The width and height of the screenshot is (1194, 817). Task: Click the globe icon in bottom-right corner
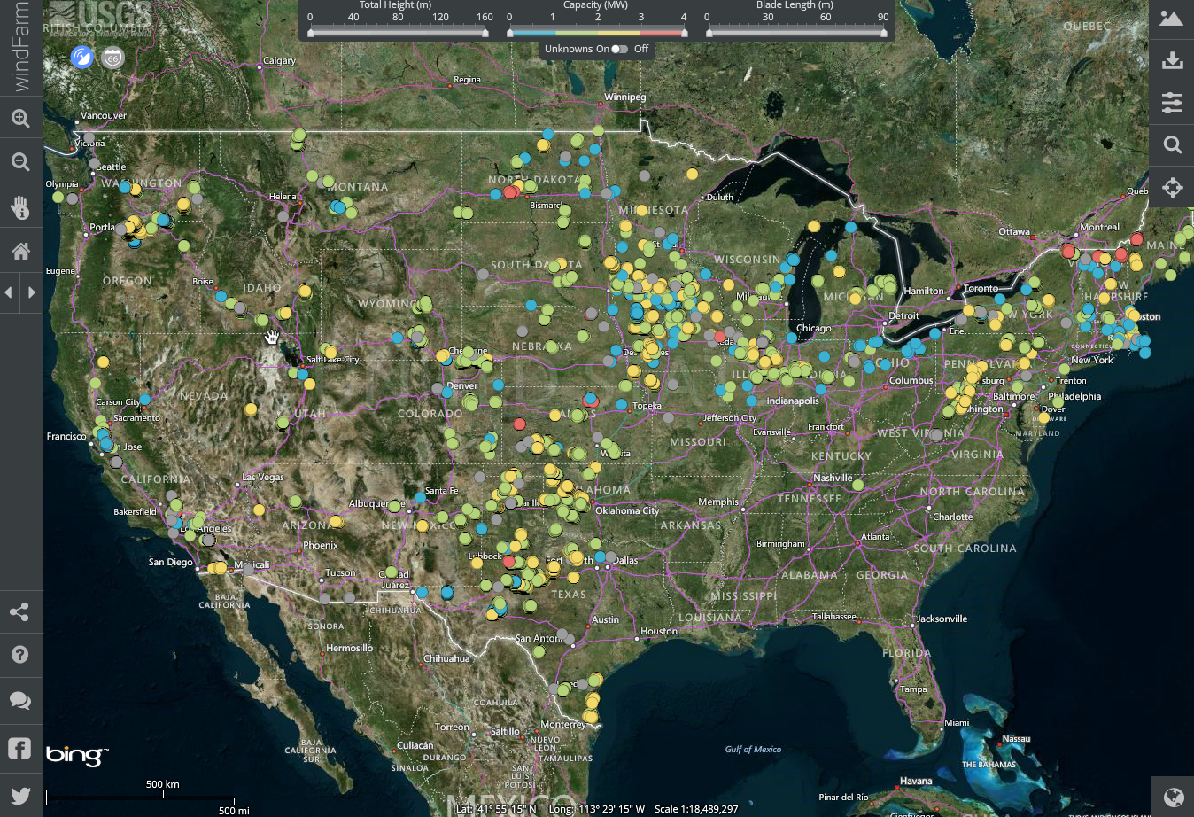coord(1173,797)
